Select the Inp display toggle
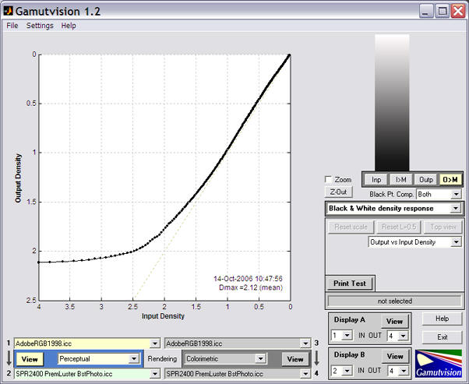Image resolution: width=469 pixels, height=384 pixels. pyautogui.click(x=376, y=180)
